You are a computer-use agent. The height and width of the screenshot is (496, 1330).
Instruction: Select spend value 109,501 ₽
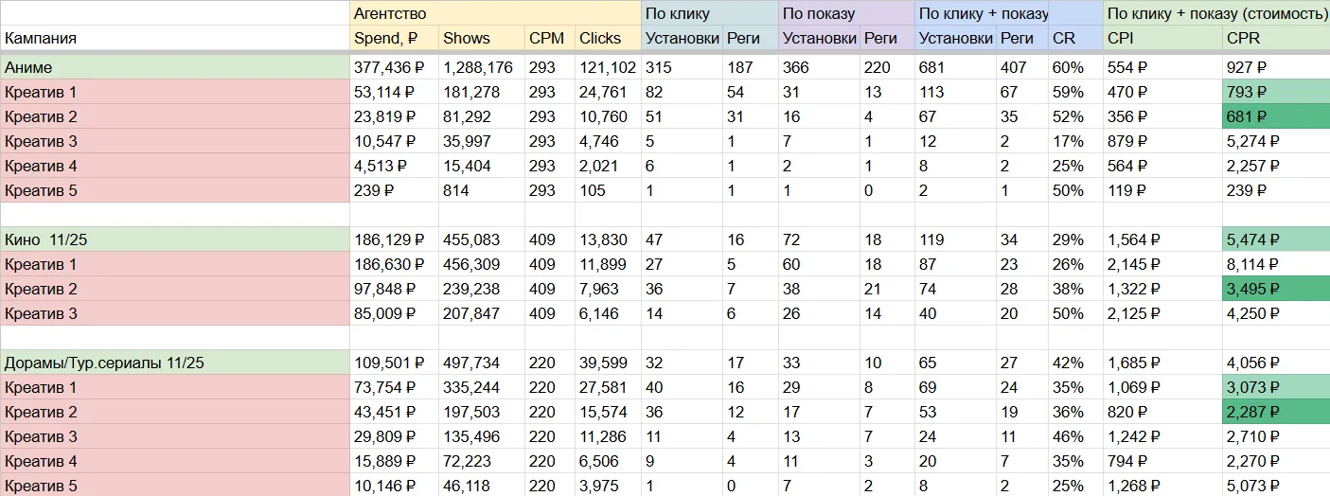(x=394, y=363)
